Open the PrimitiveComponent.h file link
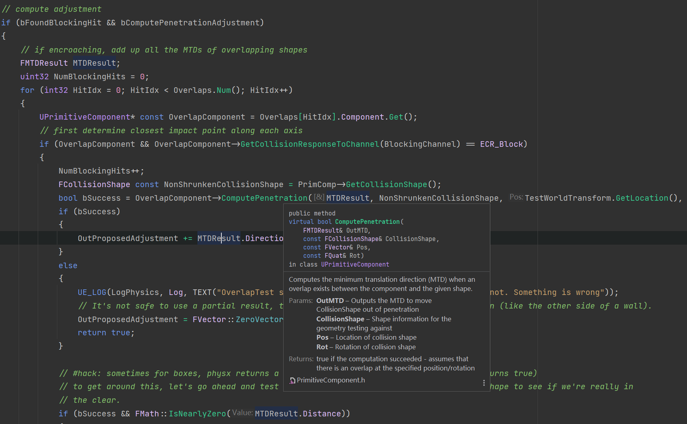This screenshot has width=687, height=424. (331, 380)
